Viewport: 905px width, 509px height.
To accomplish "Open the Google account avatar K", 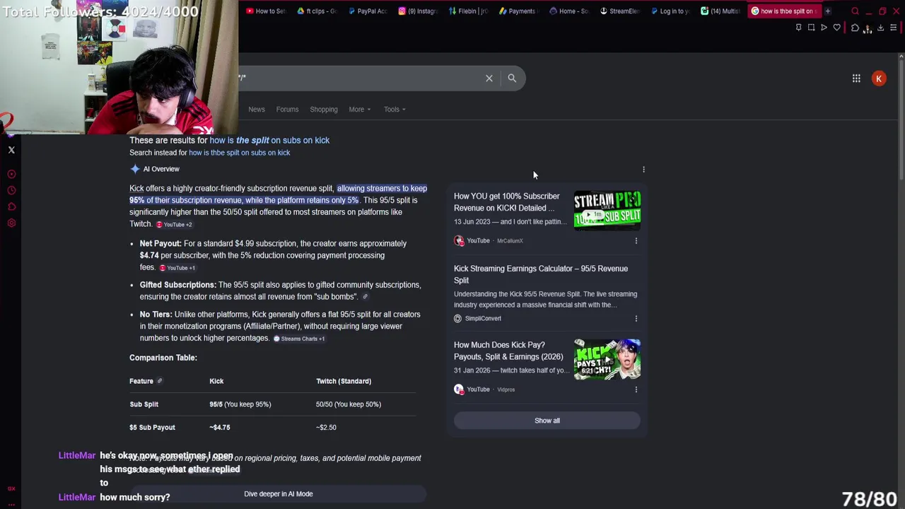I will (x=879, y=78).
